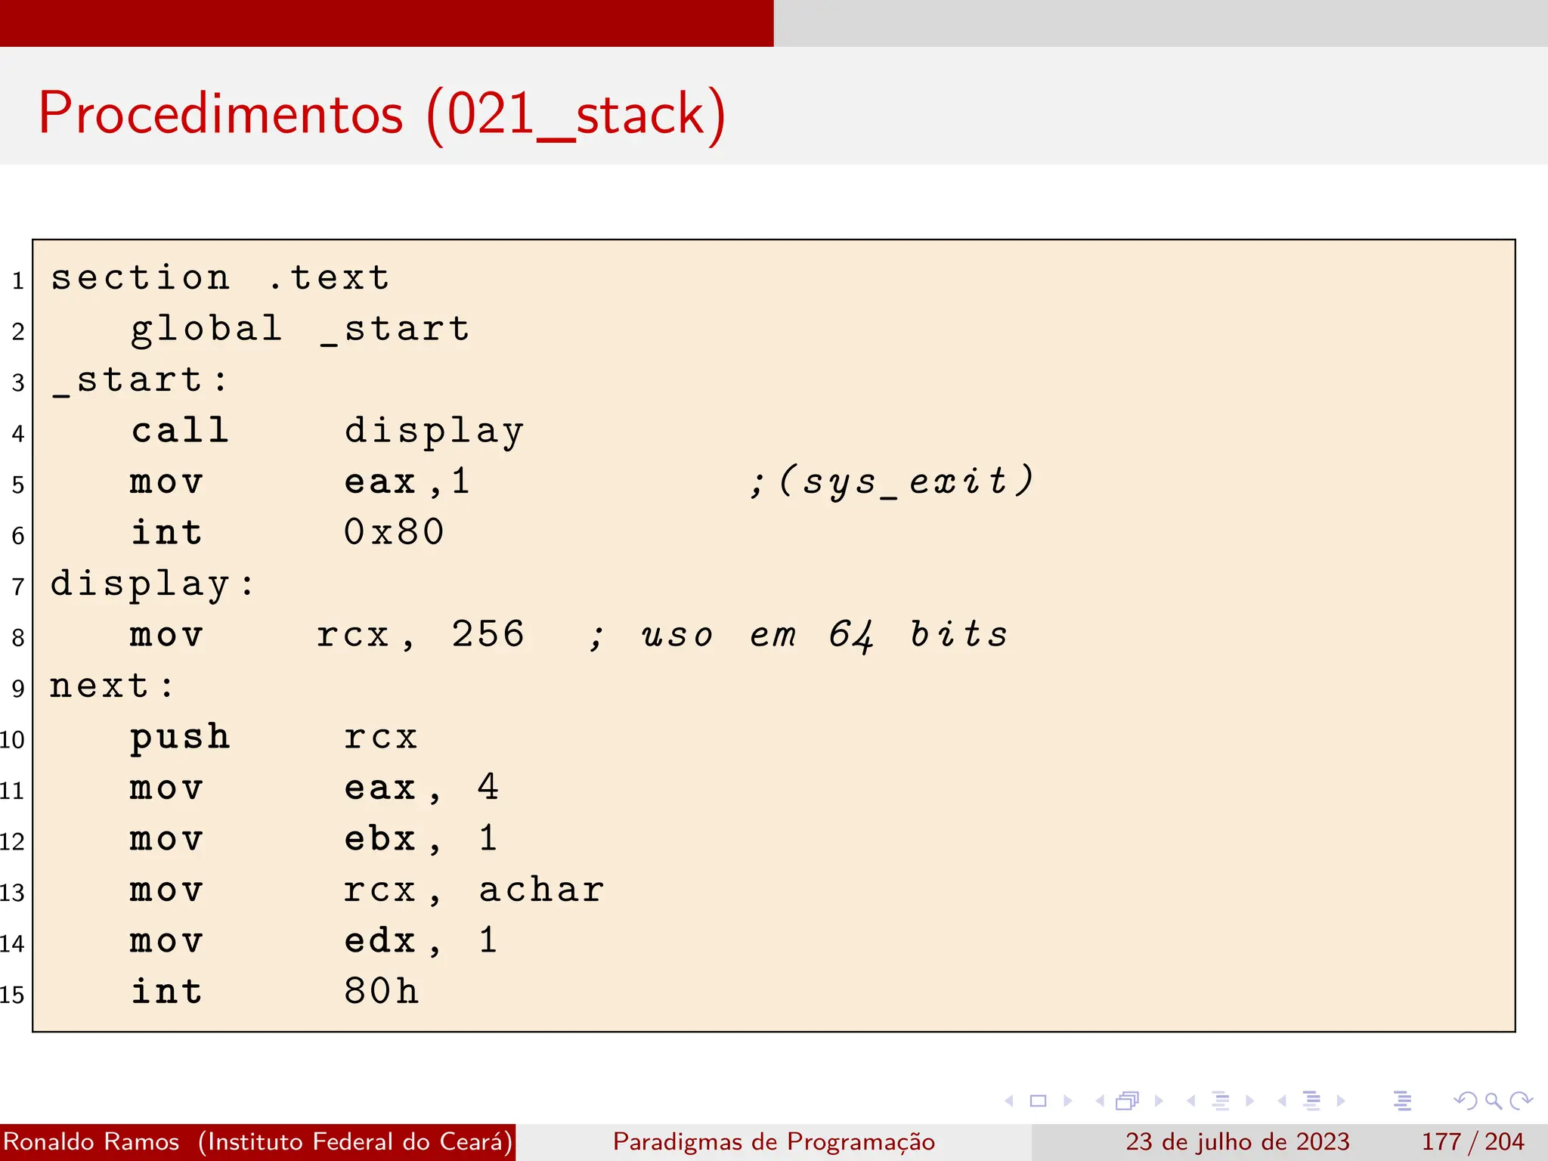Viewport: 1548px width, 1161px height.
Task: Click 'mov edx, 1' instruction
Action: [x=314, y=941]
